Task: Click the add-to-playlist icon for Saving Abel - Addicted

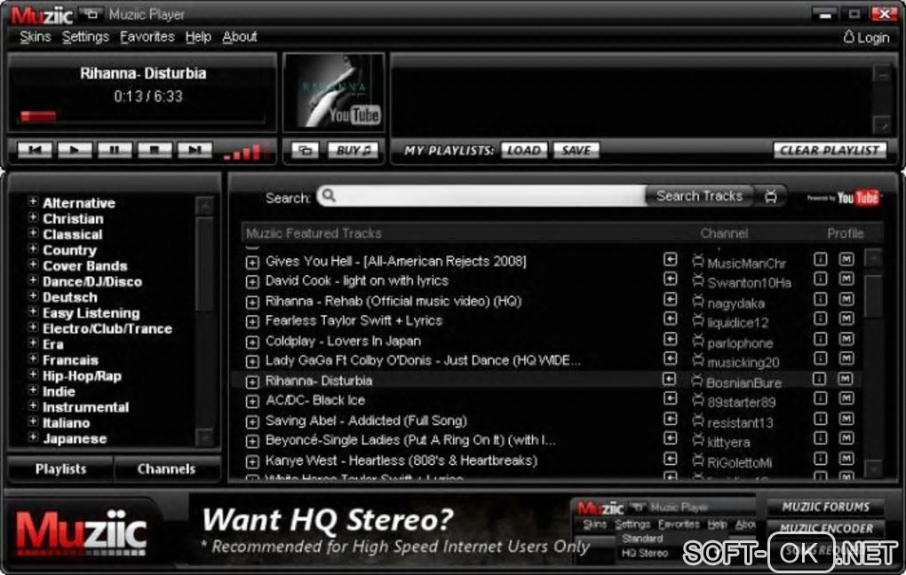Action: pos(670,419)
